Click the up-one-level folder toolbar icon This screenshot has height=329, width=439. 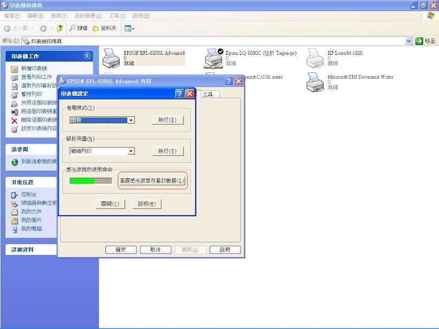tap(59, 28)
